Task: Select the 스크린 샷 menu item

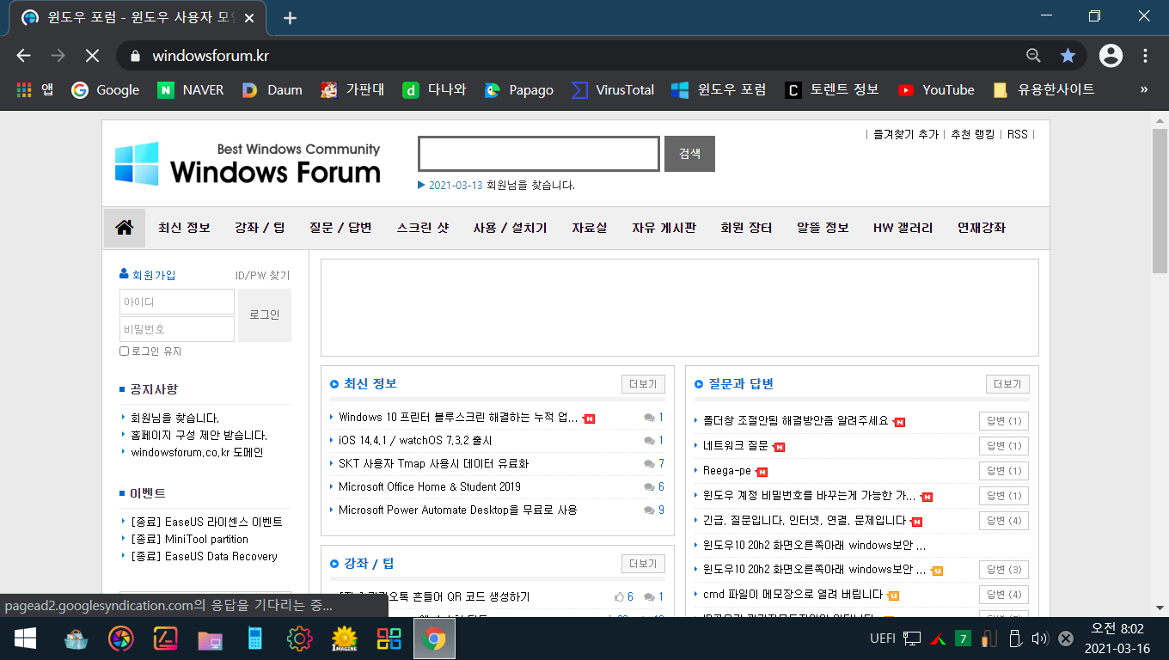Action: (x=422, y=228)
